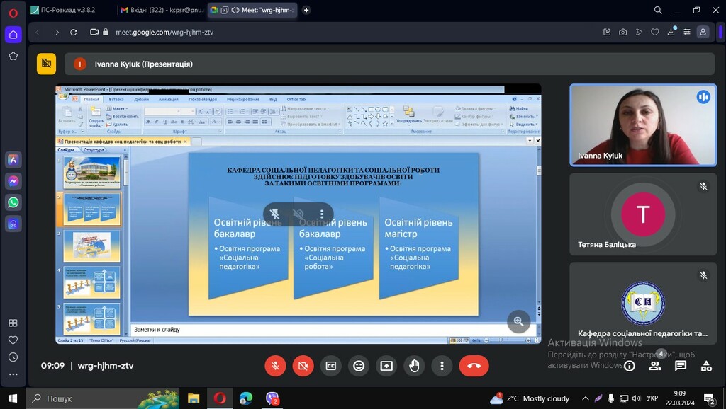Show the participants list
This screenshot has width=726, height=409.
point(654,366)
